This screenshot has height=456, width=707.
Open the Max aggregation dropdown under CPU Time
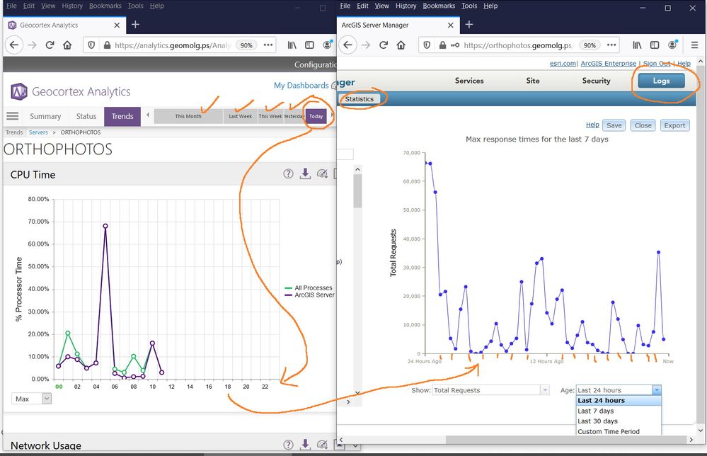31,399
